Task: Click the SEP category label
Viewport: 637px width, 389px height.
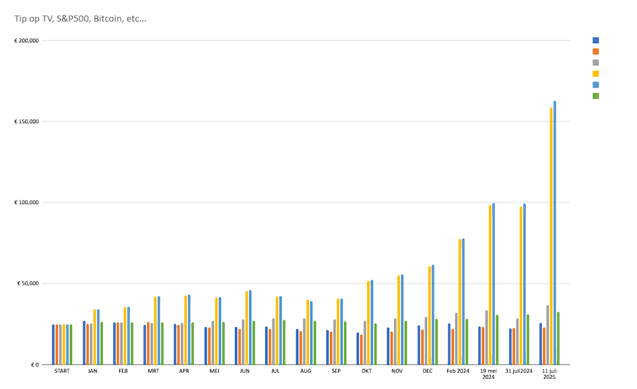Action: (x=336, y=371)
